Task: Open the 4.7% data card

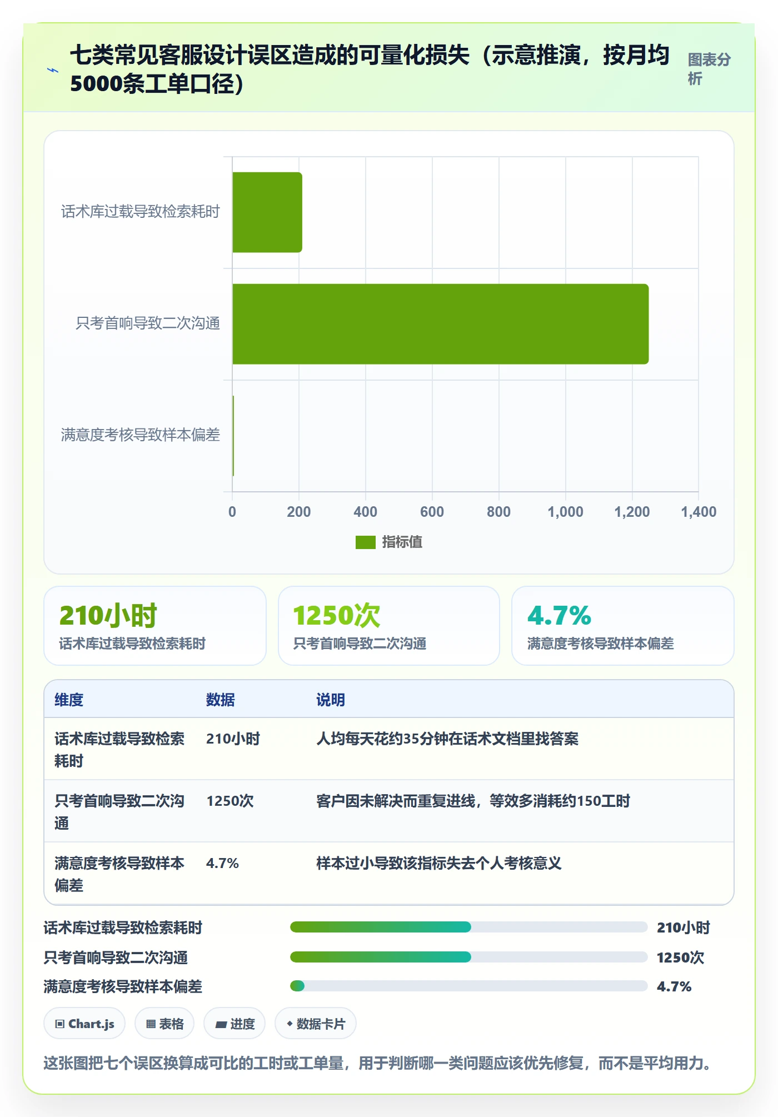Action: coord(623,626)
